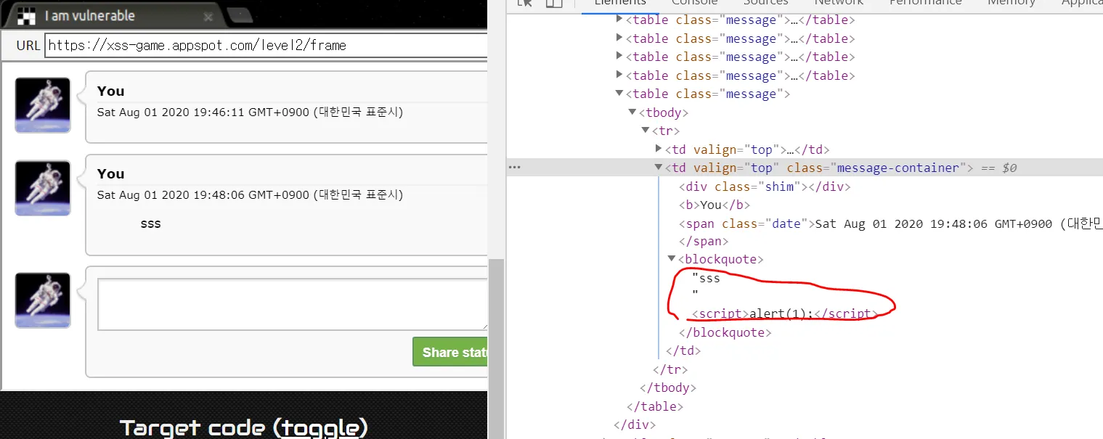Switch to the Performance panel in DevTools
Screen dimensions: 1103x439
925,3
